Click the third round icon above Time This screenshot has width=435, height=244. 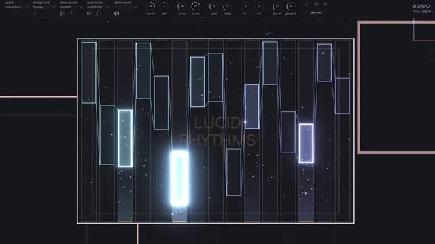pyautogui.click(x=423, y=6)
